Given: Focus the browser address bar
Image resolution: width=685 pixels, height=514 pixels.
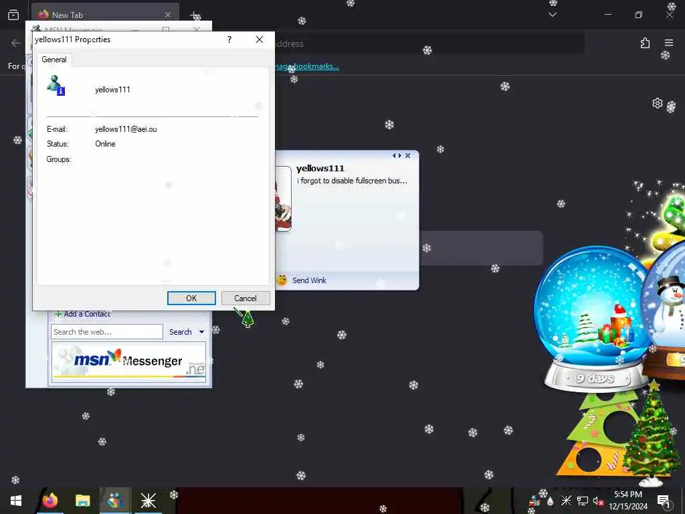Looking at the screenshot, I should (430, 44).
